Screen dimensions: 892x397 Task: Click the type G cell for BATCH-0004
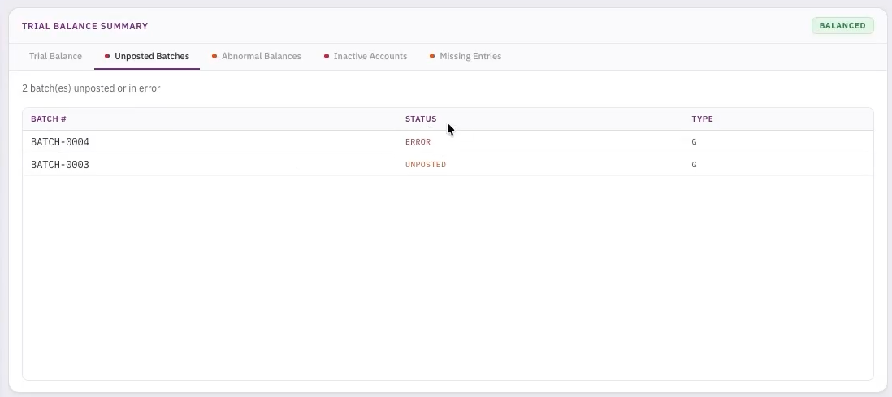695,142
